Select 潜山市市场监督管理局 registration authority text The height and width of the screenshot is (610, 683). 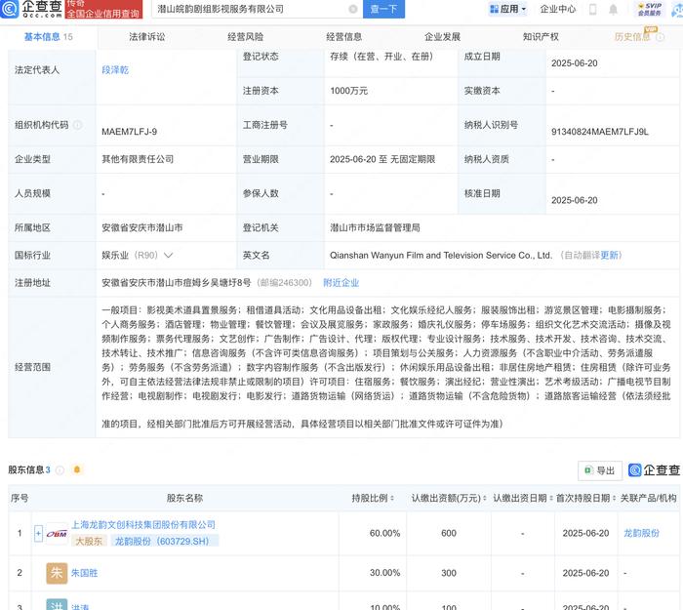(375, 227)
